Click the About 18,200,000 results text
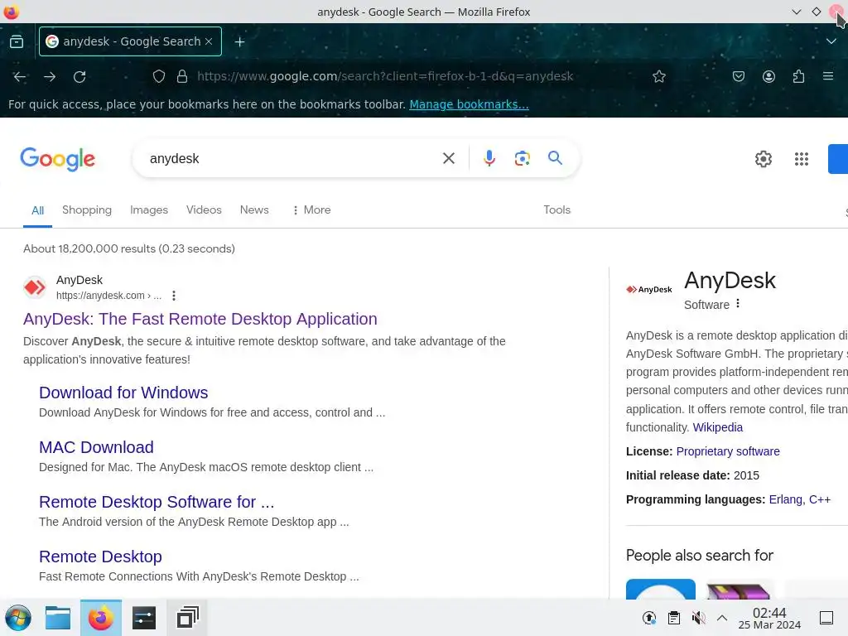The width and height of the screenshot is (848, 636). click(x=128, y=248)
